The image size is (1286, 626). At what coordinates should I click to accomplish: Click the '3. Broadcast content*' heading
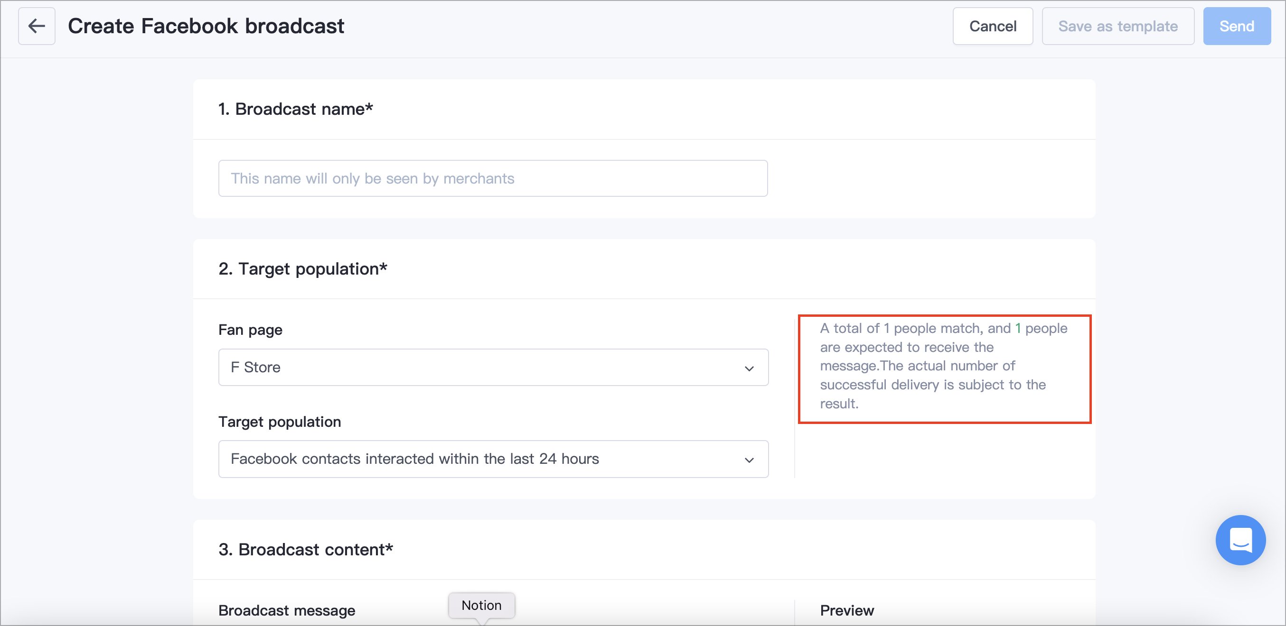(x=306, y=549)
